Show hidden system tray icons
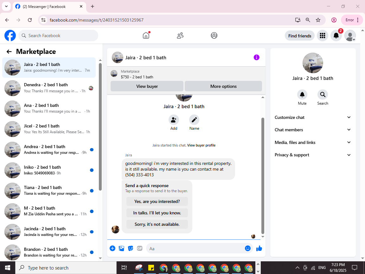365x274 pixels. (297, 268)
